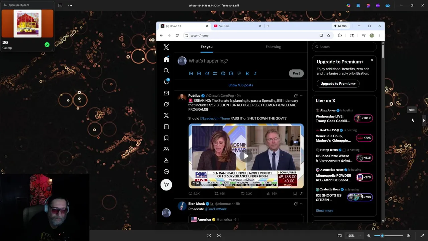Viewport: 428px width, 241px height.
Task: Open @GovTimWalz mention link
Action: pyautogui.click(x=215, y=209)
